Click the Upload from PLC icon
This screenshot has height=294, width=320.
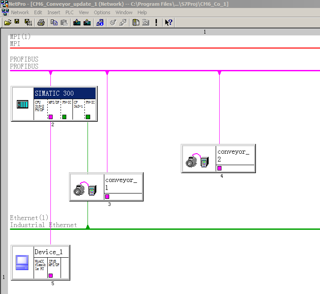[x=87, y=22]
